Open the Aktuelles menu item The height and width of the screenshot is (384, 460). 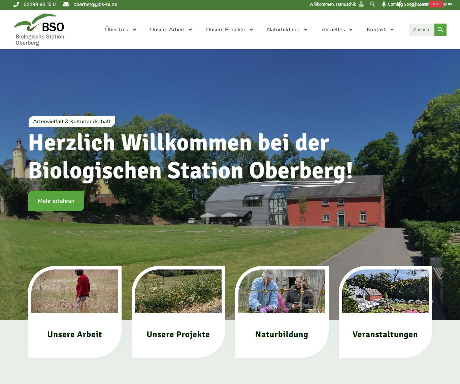(x=333, y=30)
